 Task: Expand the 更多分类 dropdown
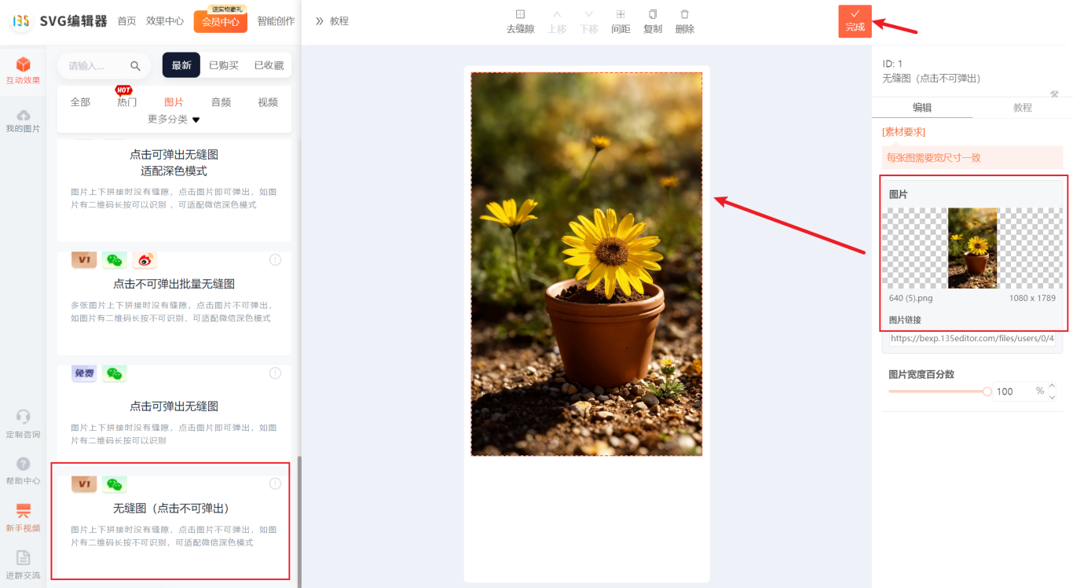coord(174,119)
